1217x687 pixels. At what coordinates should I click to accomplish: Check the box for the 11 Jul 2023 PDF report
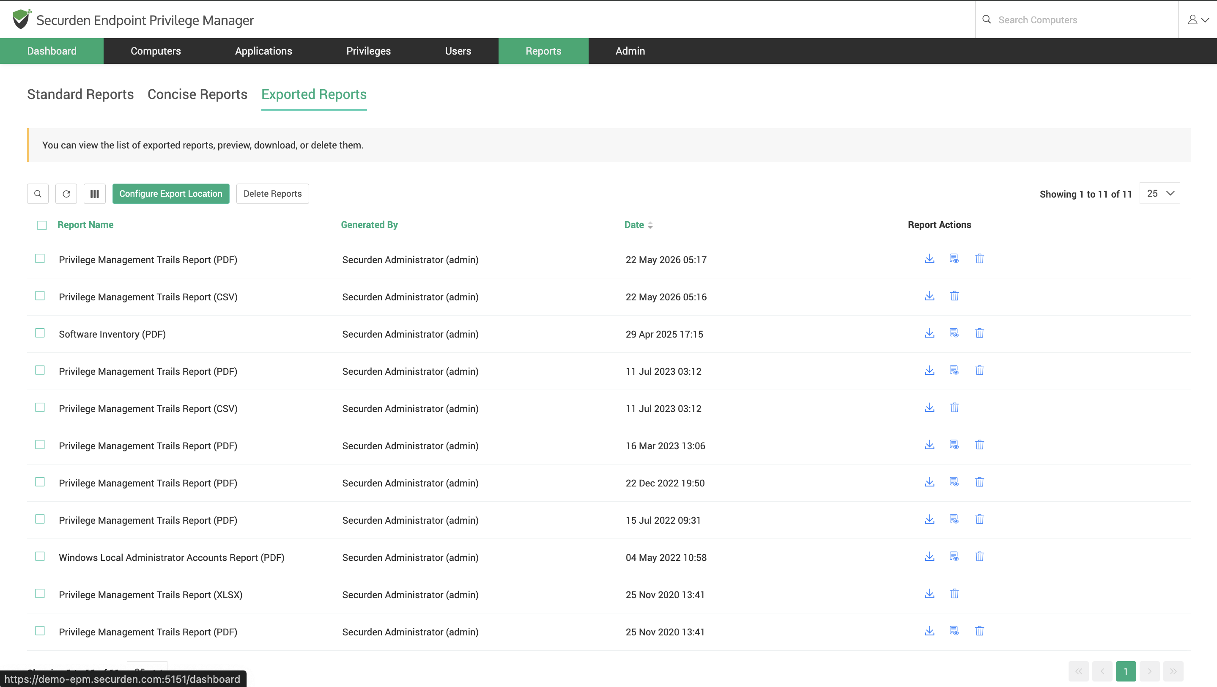tap(40, 371)
